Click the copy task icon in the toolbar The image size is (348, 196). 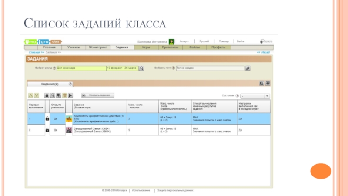coord(59,95)
